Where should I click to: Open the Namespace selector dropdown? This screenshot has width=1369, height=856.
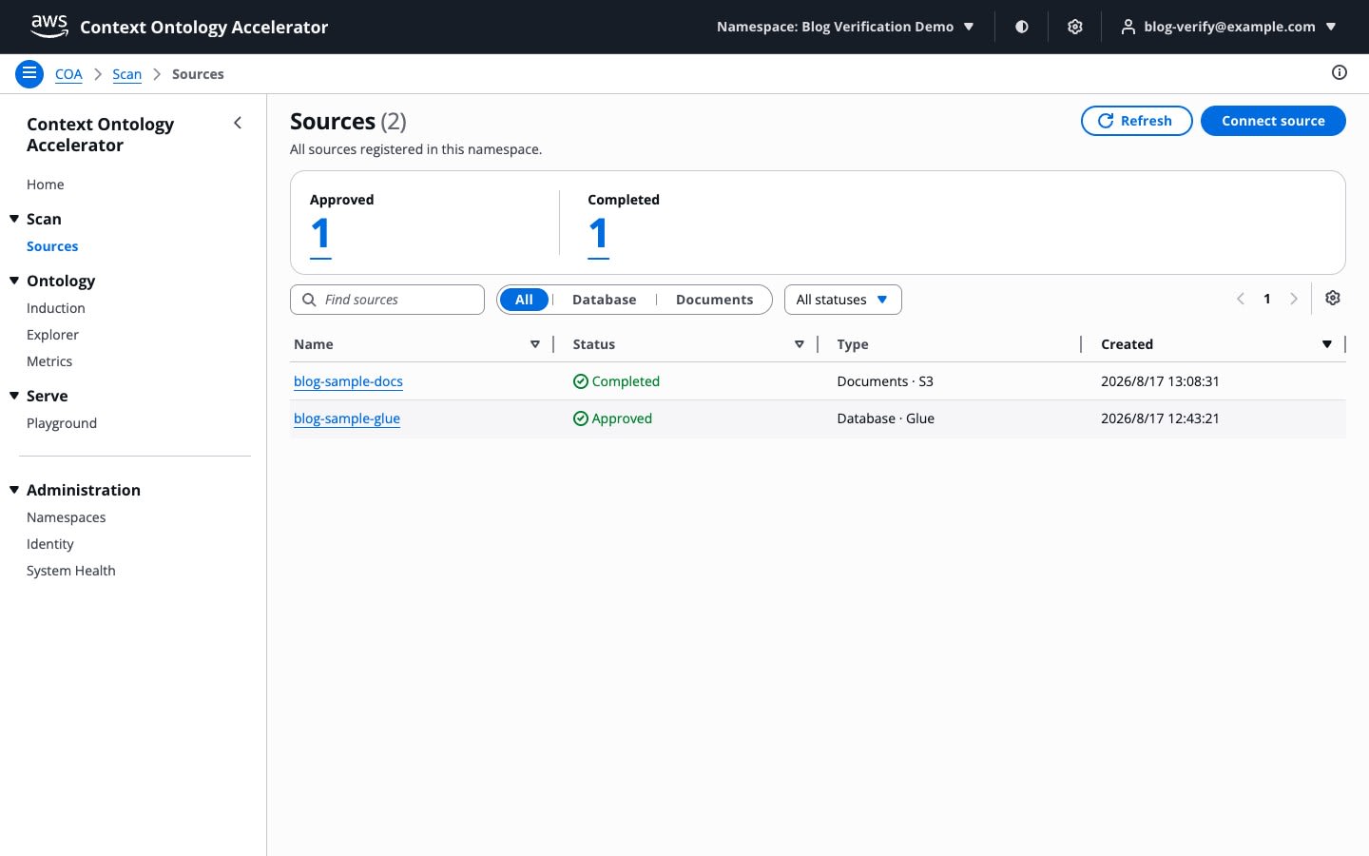pos(845,27)
